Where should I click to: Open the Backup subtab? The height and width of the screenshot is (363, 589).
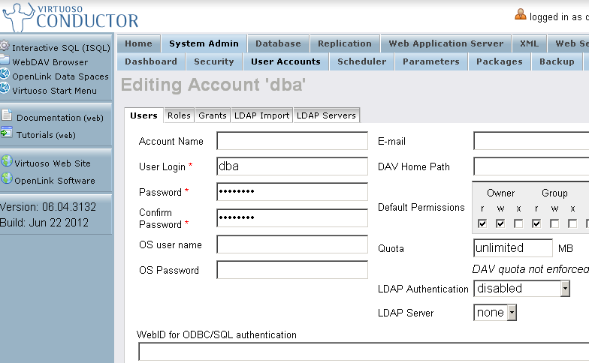[557, 61]
